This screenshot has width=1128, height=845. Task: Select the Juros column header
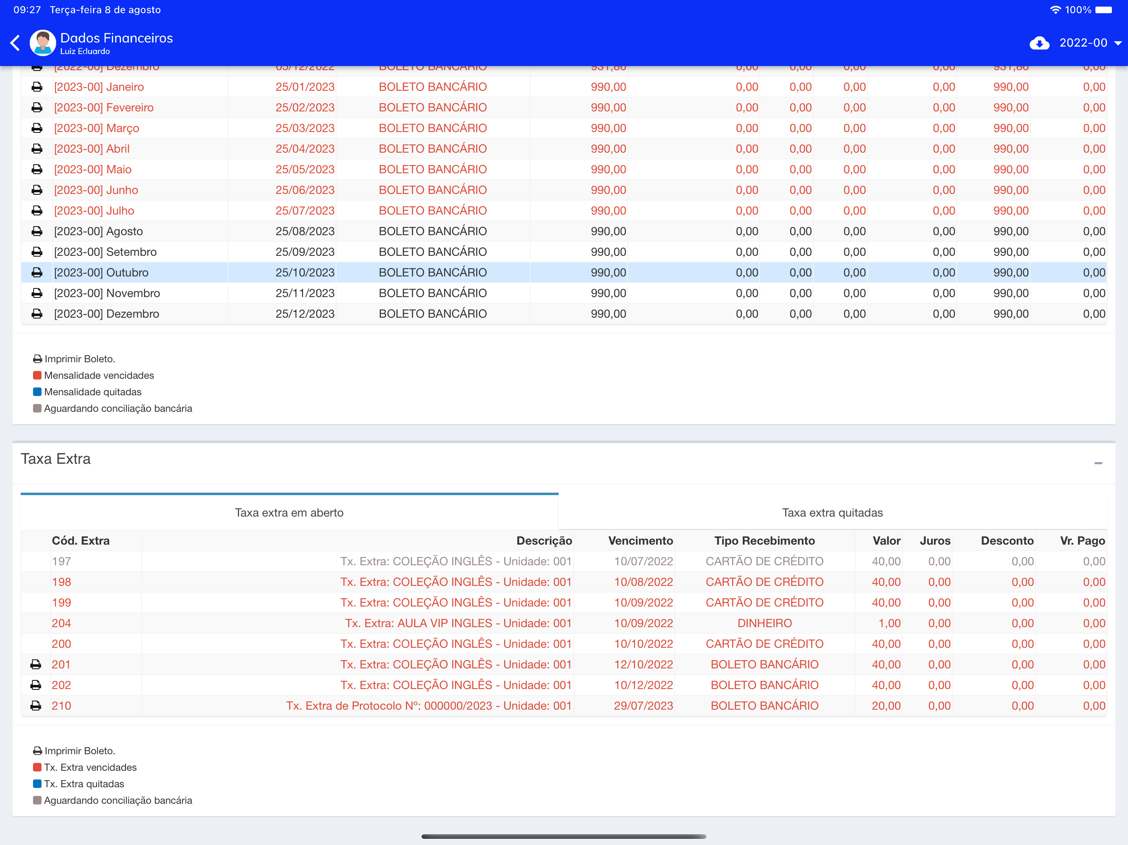pyautogui.click(x=935, y=541)
